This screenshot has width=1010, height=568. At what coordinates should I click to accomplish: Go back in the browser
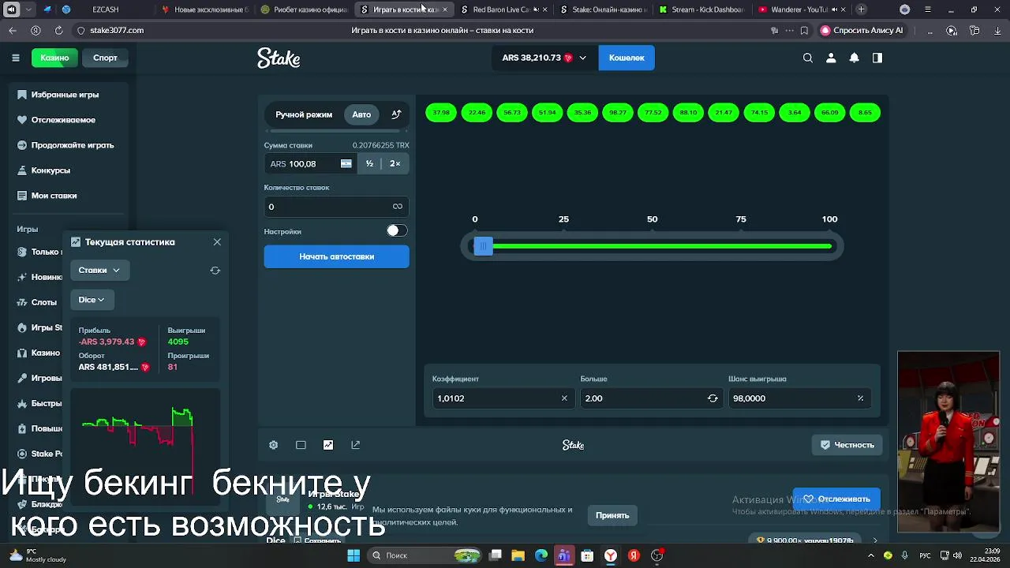[x=13, y=30]
